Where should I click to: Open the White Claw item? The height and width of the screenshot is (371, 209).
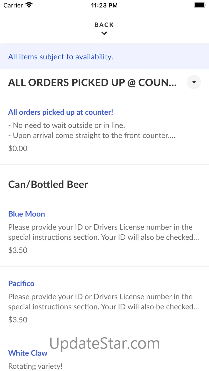pyautogui.click(x=104, y=354)
